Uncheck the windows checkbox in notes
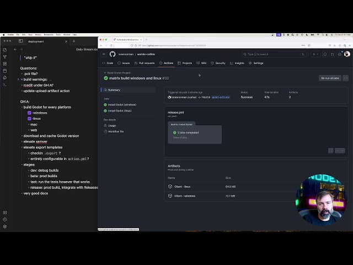Image resolution: width=353 pixels, height=265 pixels. (29, 113)
